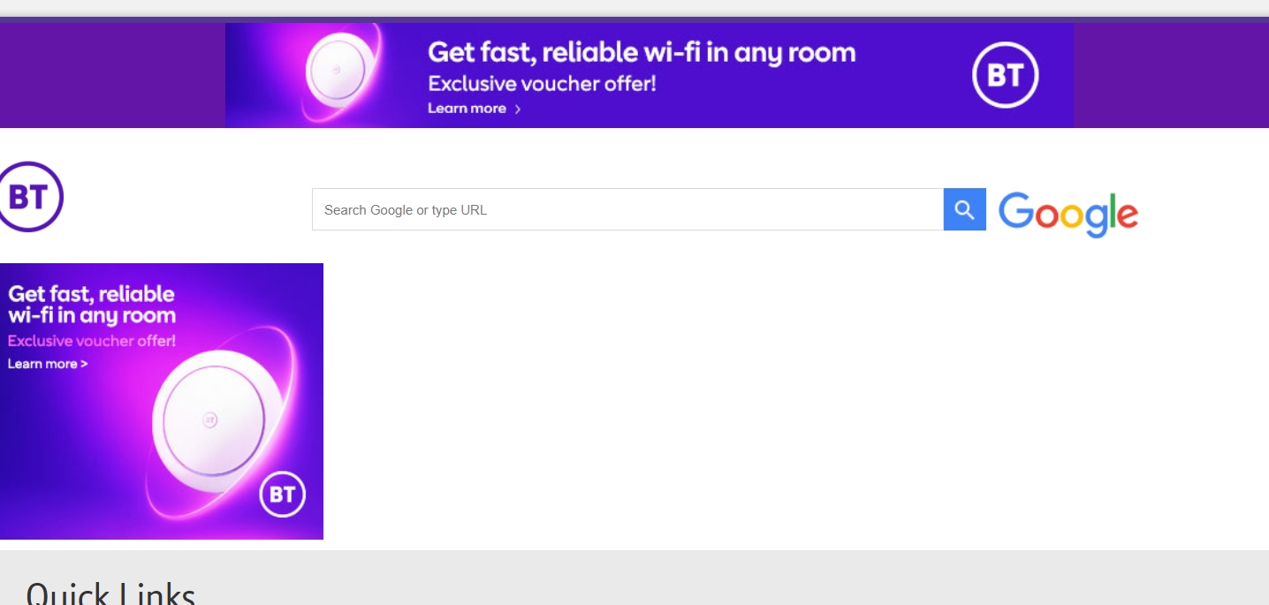Click the chevron after top banner's Learn more
Viewport: 1269px width, 605px height.
[x=518, y=110]
